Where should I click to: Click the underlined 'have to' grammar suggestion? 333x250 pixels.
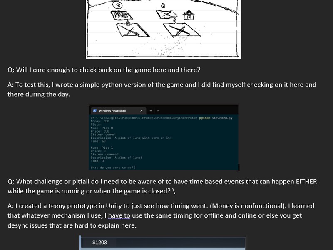click(119, 215)
